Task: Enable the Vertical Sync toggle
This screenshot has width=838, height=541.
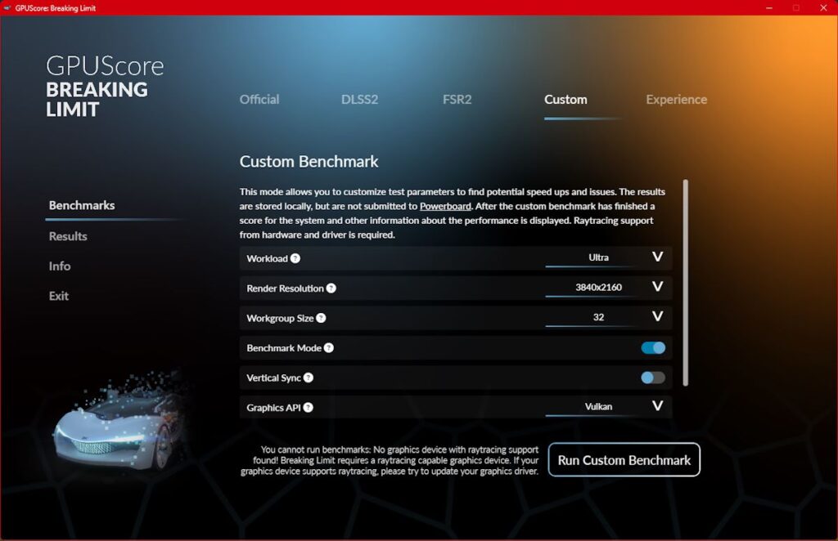Action: point(653,378)
